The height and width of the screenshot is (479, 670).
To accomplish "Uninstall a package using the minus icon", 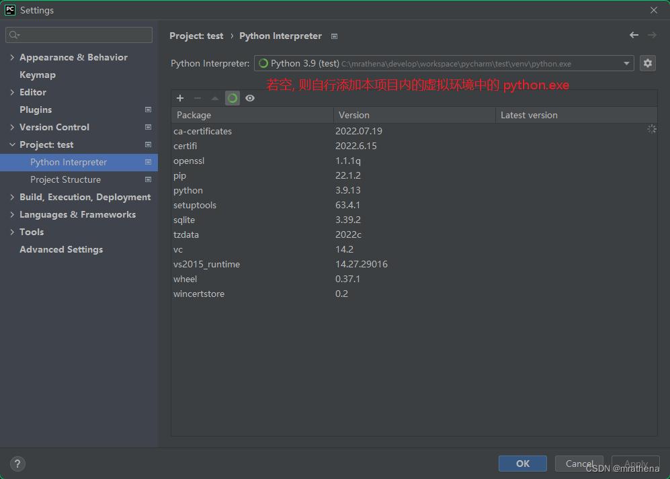I will click(x=198, y=98).
